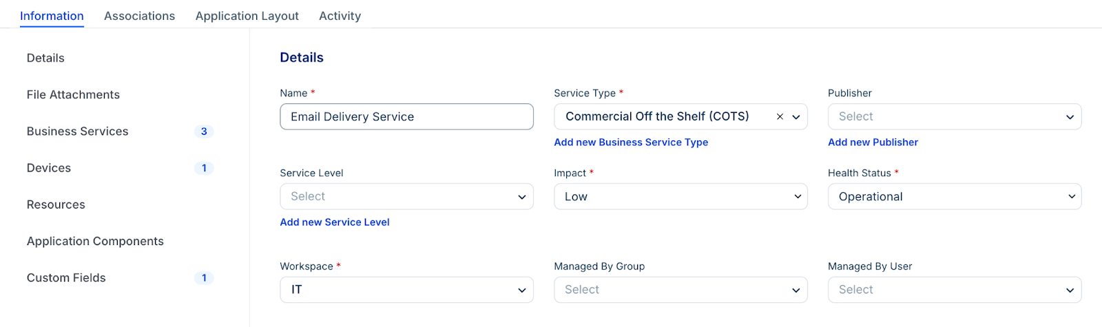Click Add new Business Service Type link
Screen dimensions: 1102x327
coord(631,143)
